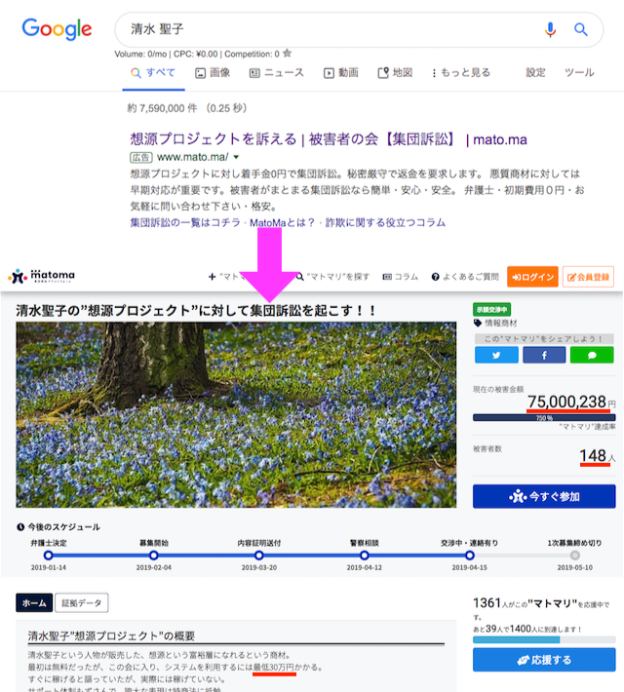Open the 集団訴訟の一覧はコチラ sitelink

coord(185,223)
